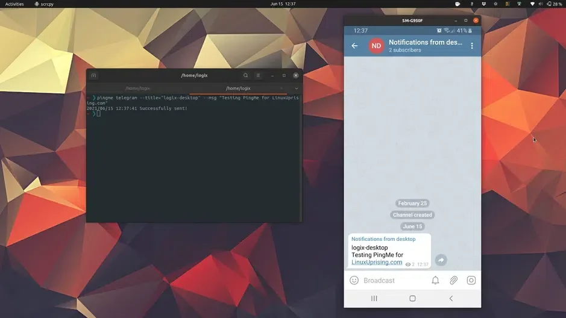Click the pingme telegram command line text

click(x=193, y=100)
